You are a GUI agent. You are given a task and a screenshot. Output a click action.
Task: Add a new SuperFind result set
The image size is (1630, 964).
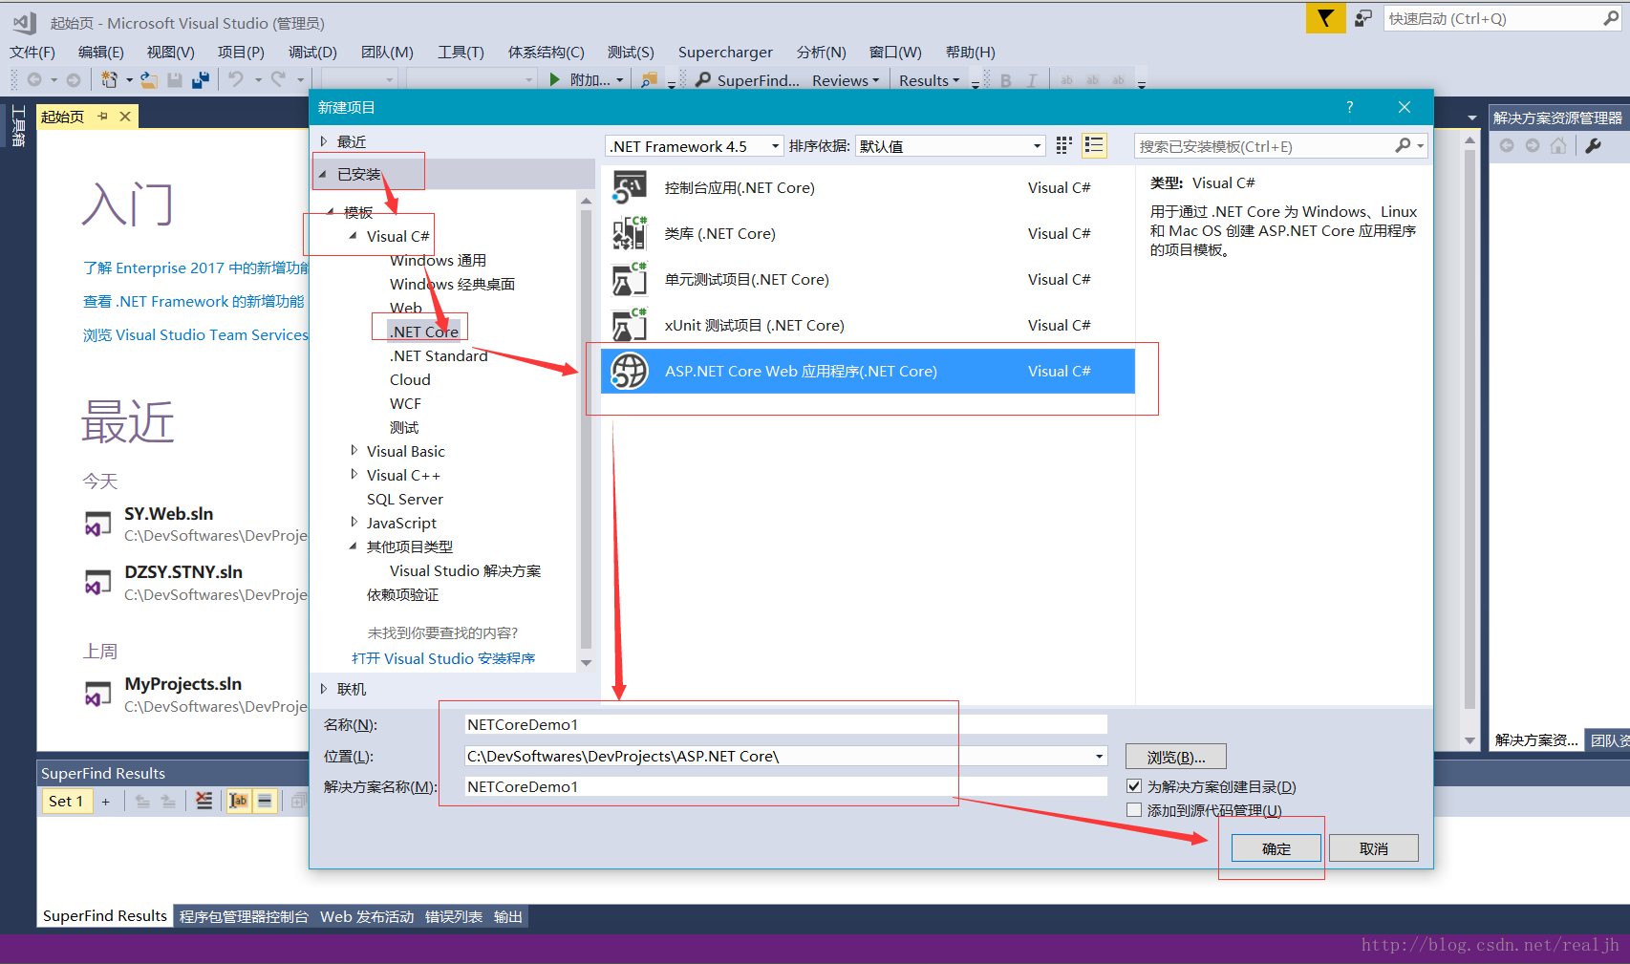pyautogui.click(x=105, y=802)
